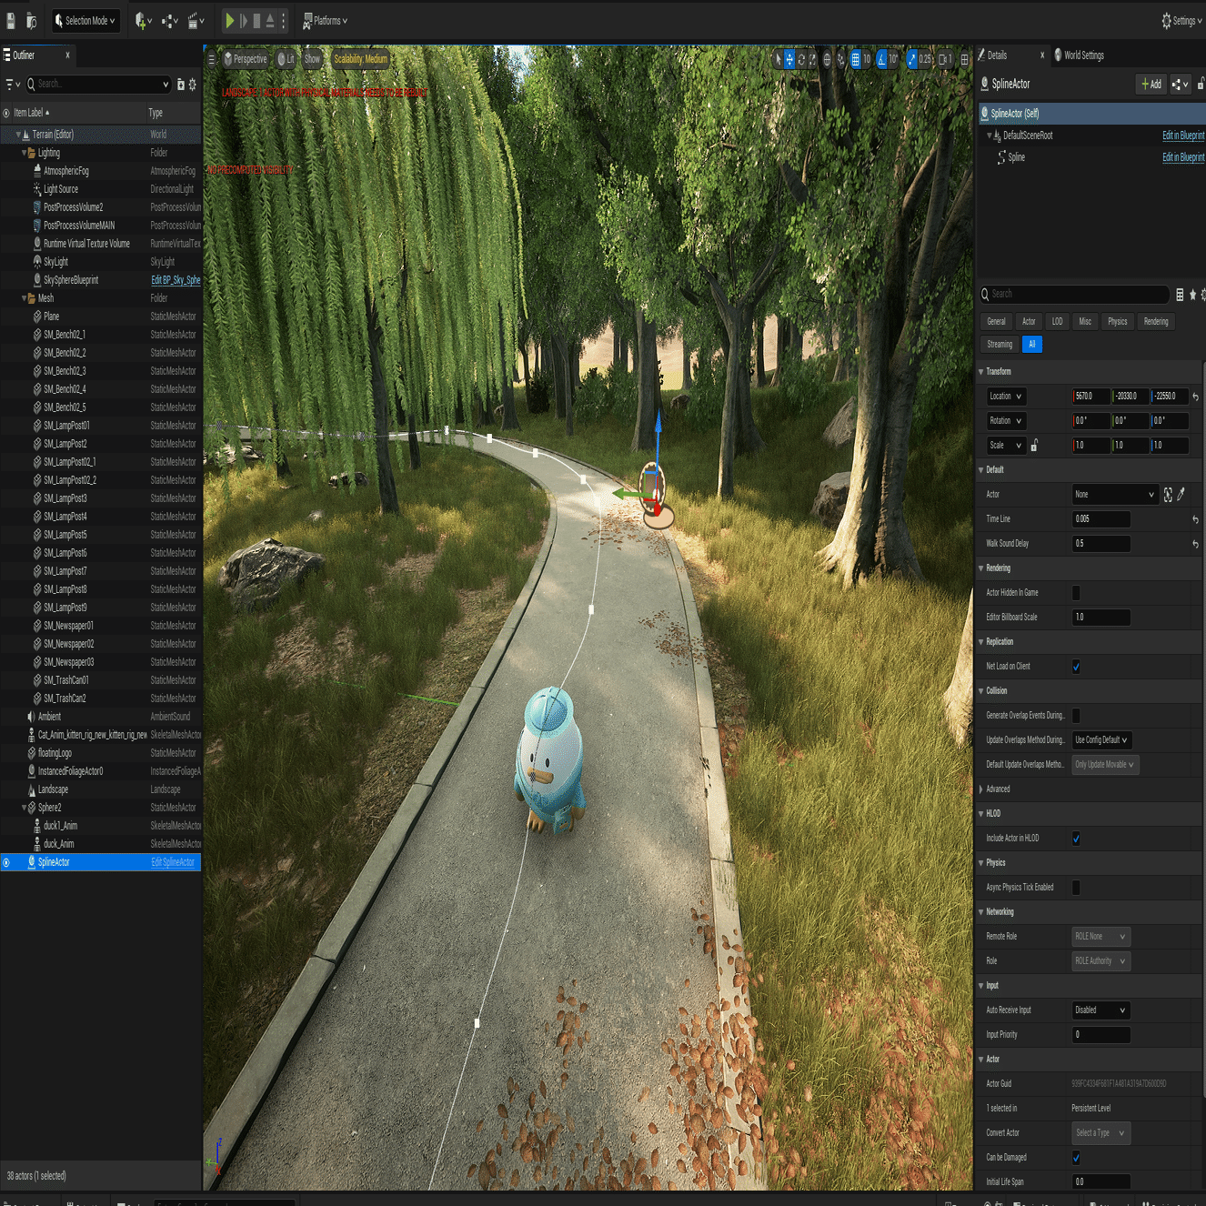Expand the Advanced section under Collision
The width and height of the screenshot is (1206, 1206).
point(980,789)
